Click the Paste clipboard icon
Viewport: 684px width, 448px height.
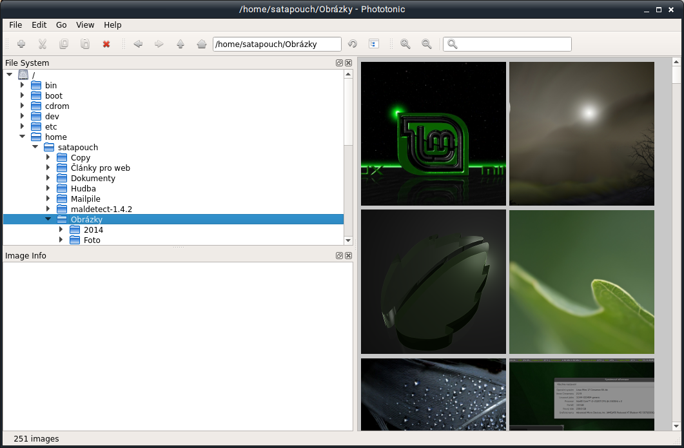85,44
